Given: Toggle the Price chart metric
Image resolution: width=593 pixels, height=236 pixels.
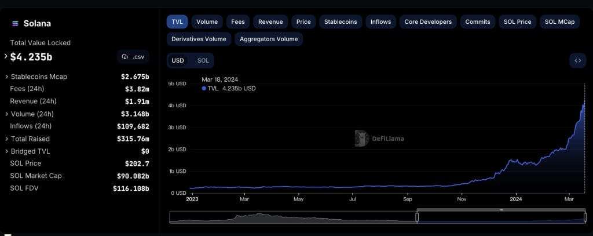Looking at the screenshot, I should click(303, 22).
